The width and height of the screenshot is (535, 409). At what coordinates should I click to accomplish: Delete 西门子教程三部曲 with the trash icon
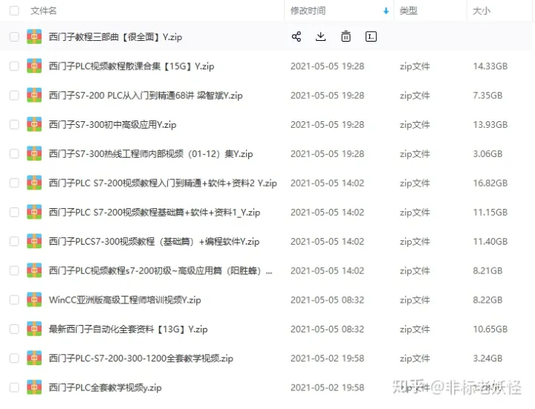point(346,36)
